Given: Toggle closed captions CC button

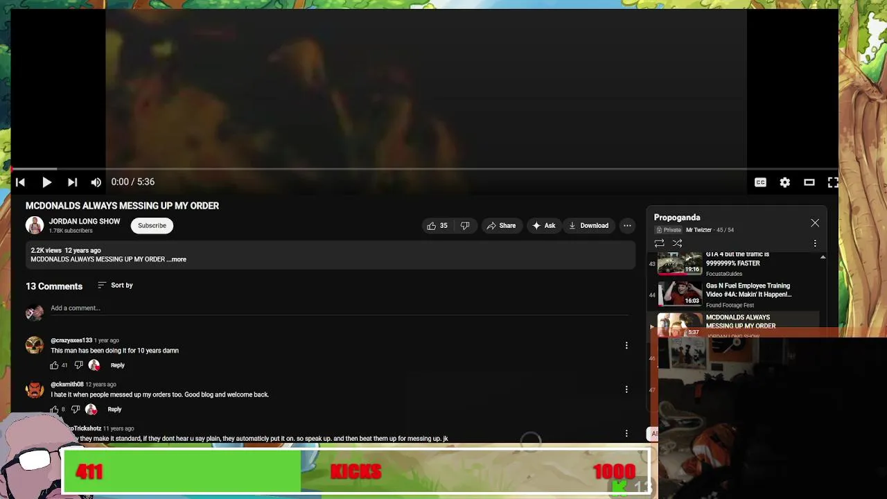Looking at the screenshot, I should 760,182.
